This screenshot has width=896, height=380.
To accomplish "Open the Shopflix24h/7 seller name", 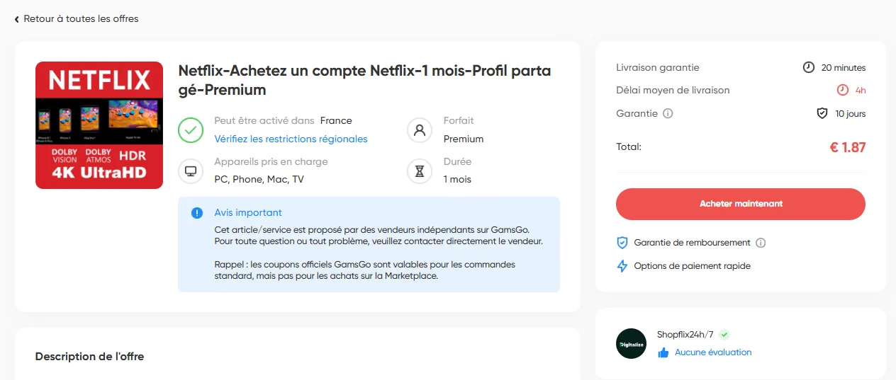I will [x=685, y=334].
